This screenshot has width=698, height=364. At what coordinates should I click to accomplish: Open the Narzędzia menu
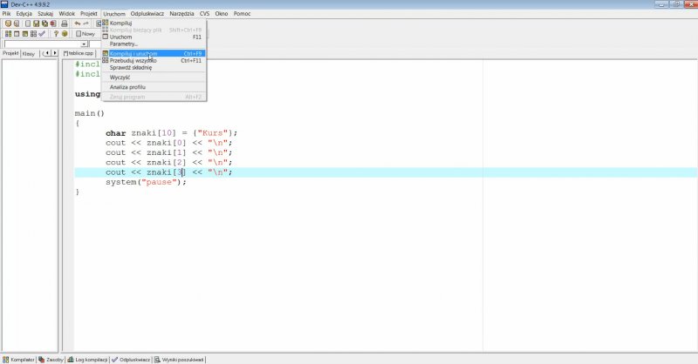(181, 14)
